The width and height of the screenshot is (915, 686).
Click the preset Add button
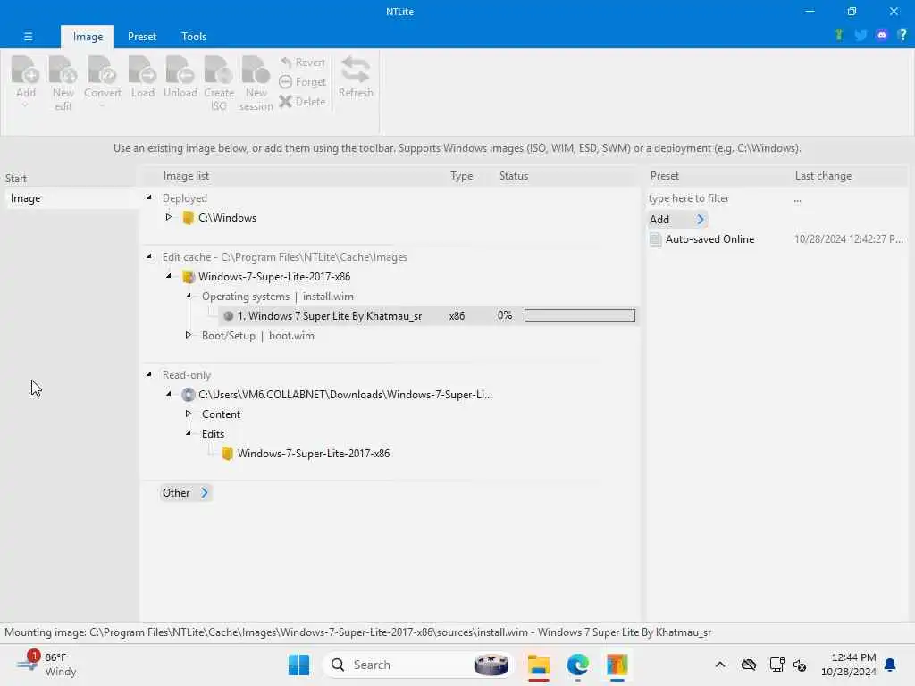click(x=677, y=220)
